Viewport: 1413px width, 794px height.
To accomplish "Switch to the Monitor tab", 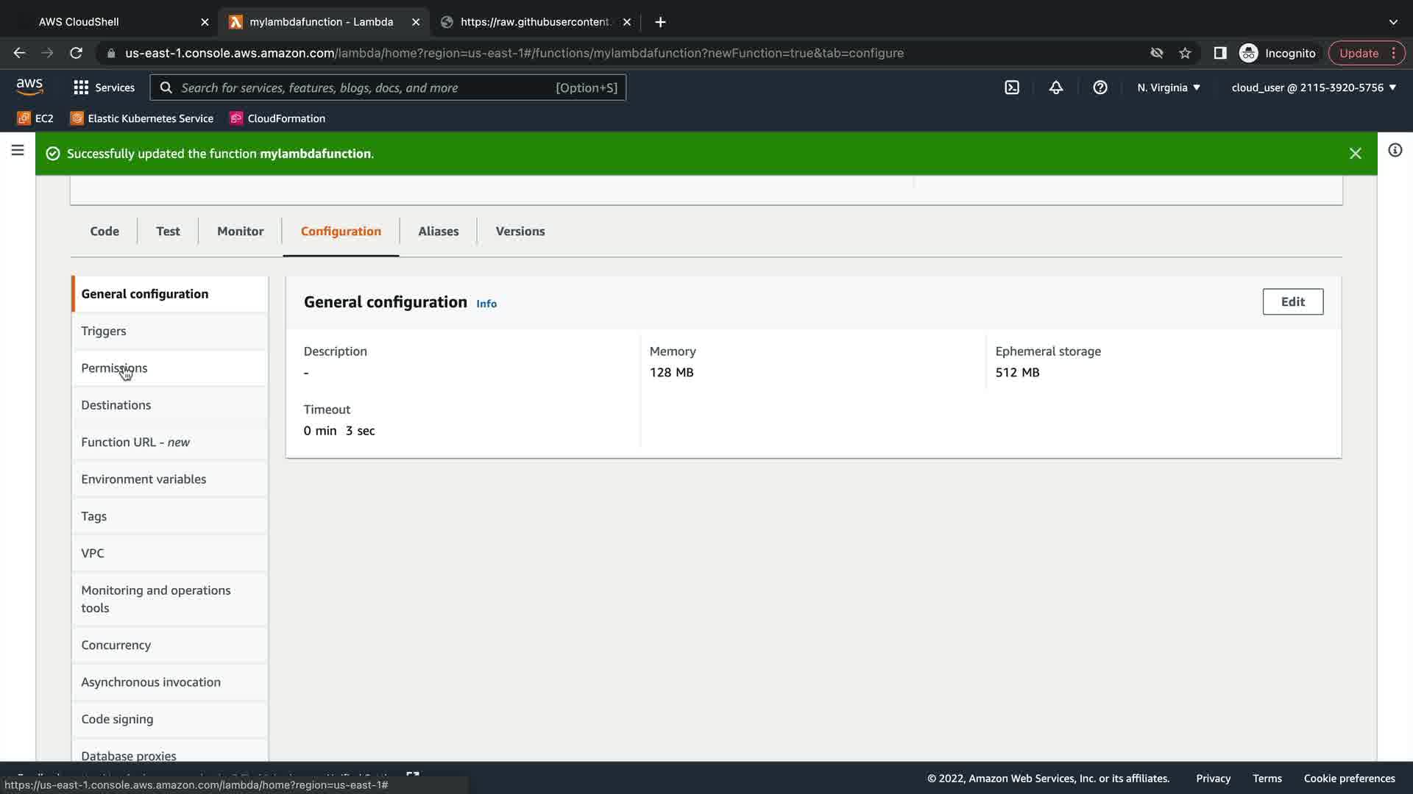I will point(240,231).
